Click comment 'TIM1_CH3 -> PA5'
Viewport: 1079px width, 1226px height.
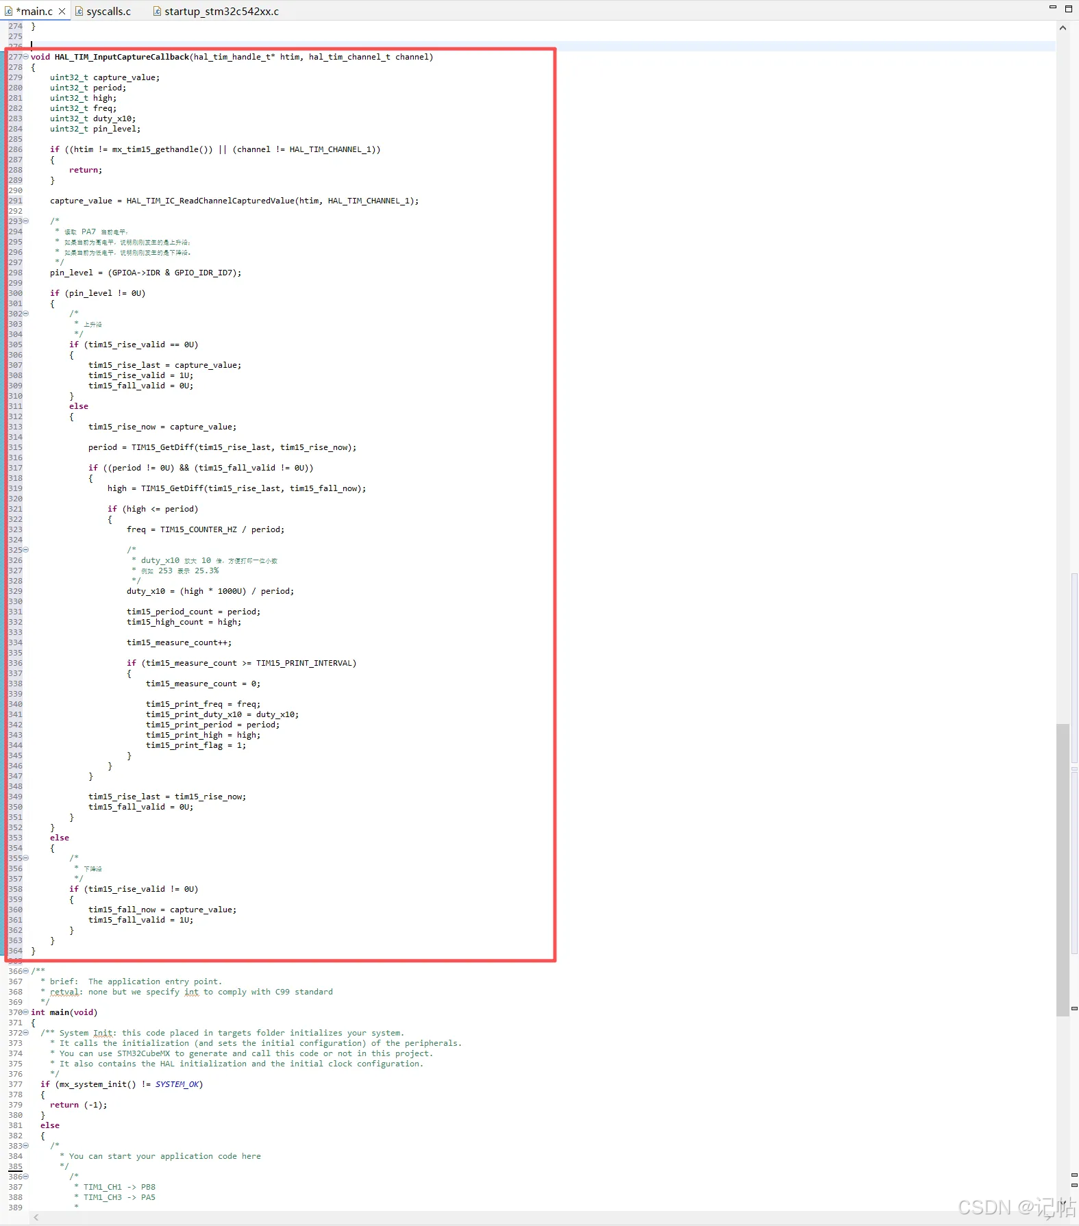[x=119, y=1197]
